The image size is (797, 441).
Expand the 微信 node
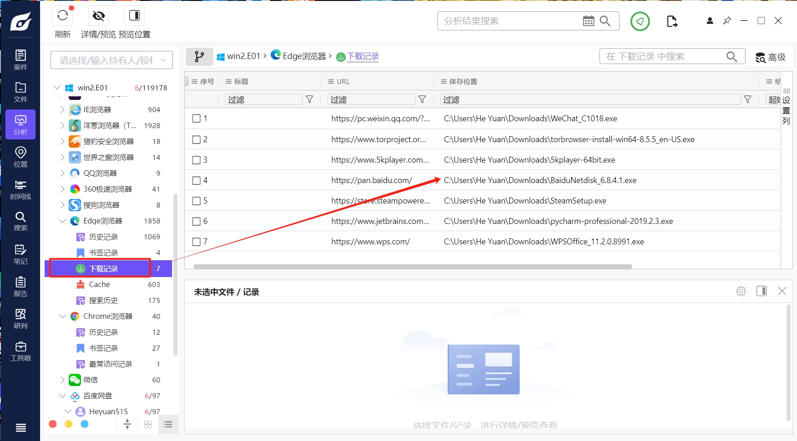tap(62, 380)
